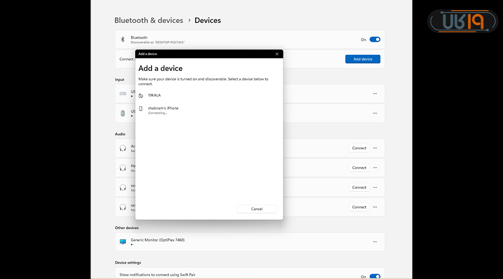
Task: Open more options for Generic Monitor
Action: point(375,242)
